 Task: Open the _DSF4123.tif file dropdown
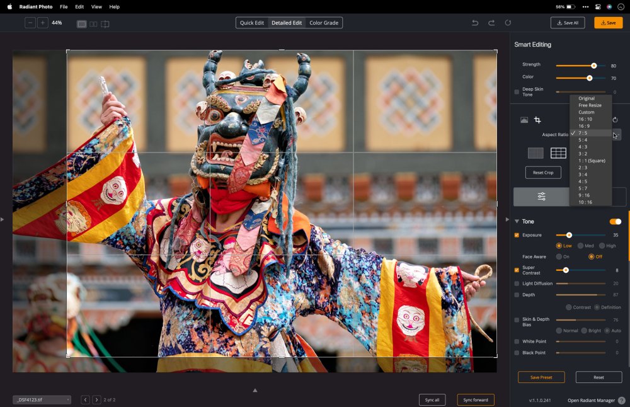(x=42, y=399)
